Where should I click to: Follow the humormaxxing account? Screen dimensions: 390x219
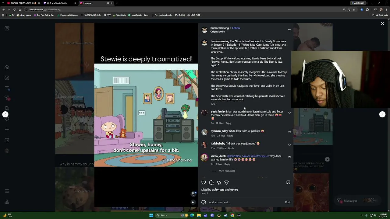(x=236, y=28)
